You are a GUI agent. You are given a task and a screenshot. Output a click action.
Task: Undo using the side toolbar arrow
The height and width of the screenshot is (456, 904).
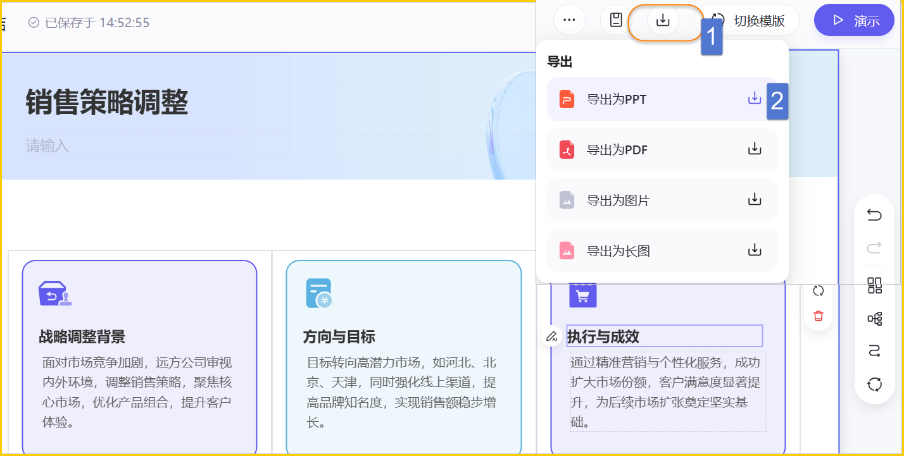[x=874, y=216]
